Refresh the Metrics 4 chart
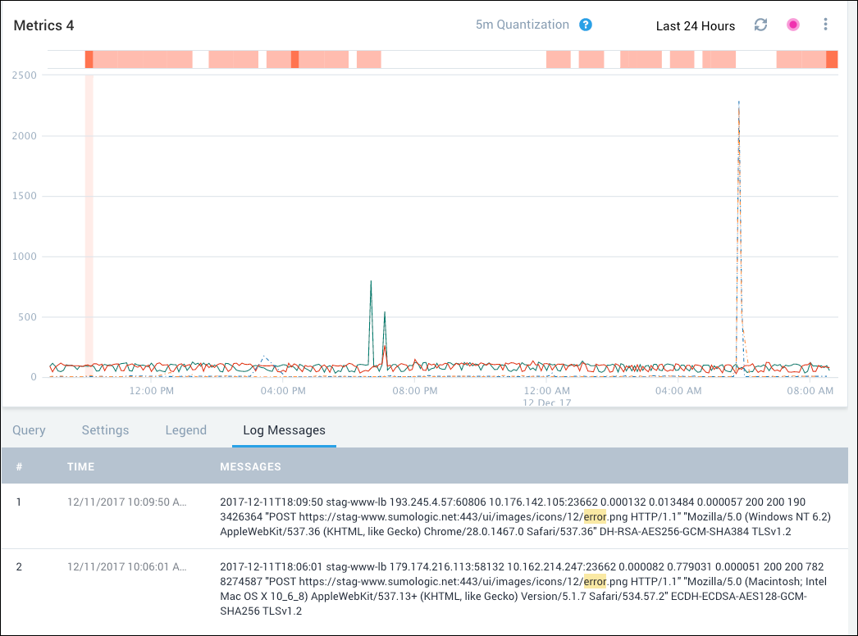Viewport: 858px width, 636px height. coord(760,25)
